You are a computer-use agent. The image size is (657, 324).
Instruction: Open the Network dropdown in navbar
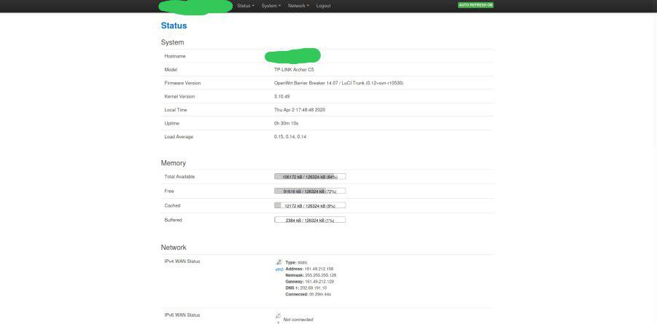click(x=298, y=6)
